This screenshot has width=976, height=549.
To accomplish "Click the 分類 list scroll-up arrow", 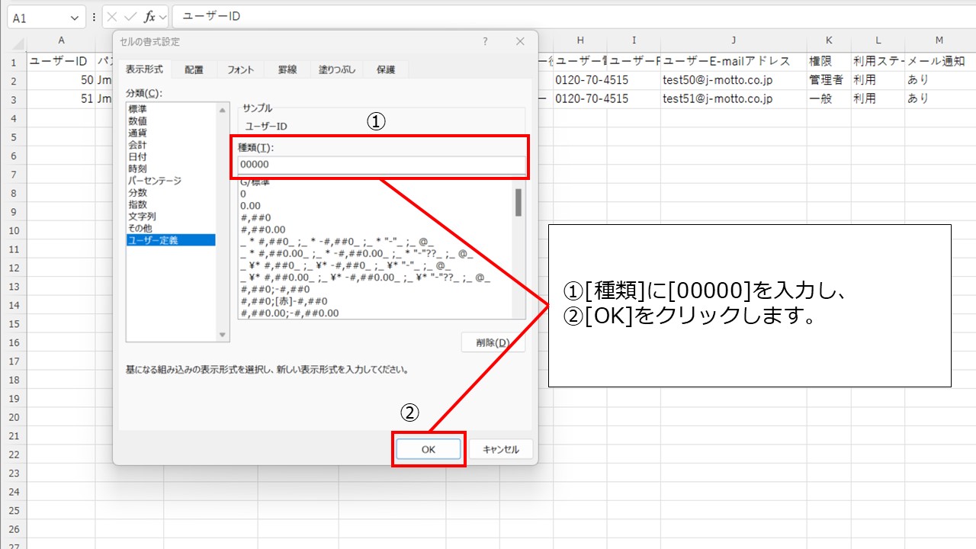I will pyautogui.click(x=223, y=110).
